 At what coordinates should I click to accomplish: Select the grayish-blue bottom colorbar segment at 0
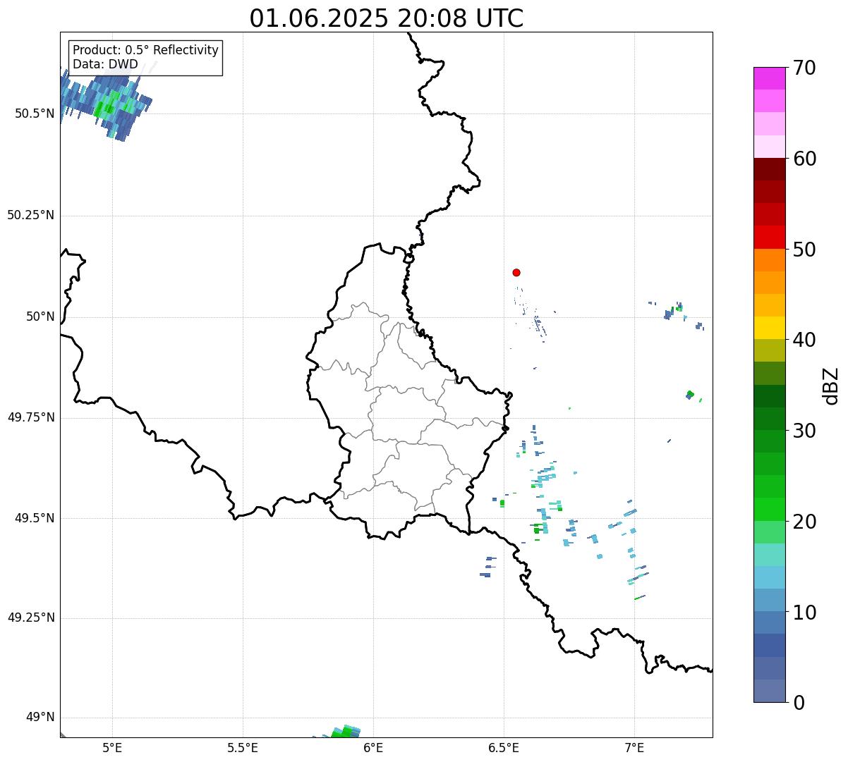[769, 691]
